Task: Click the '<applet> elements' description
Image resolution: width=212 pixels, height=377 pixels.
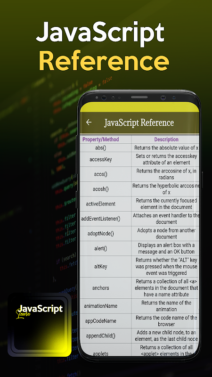Action: [166, 351]
